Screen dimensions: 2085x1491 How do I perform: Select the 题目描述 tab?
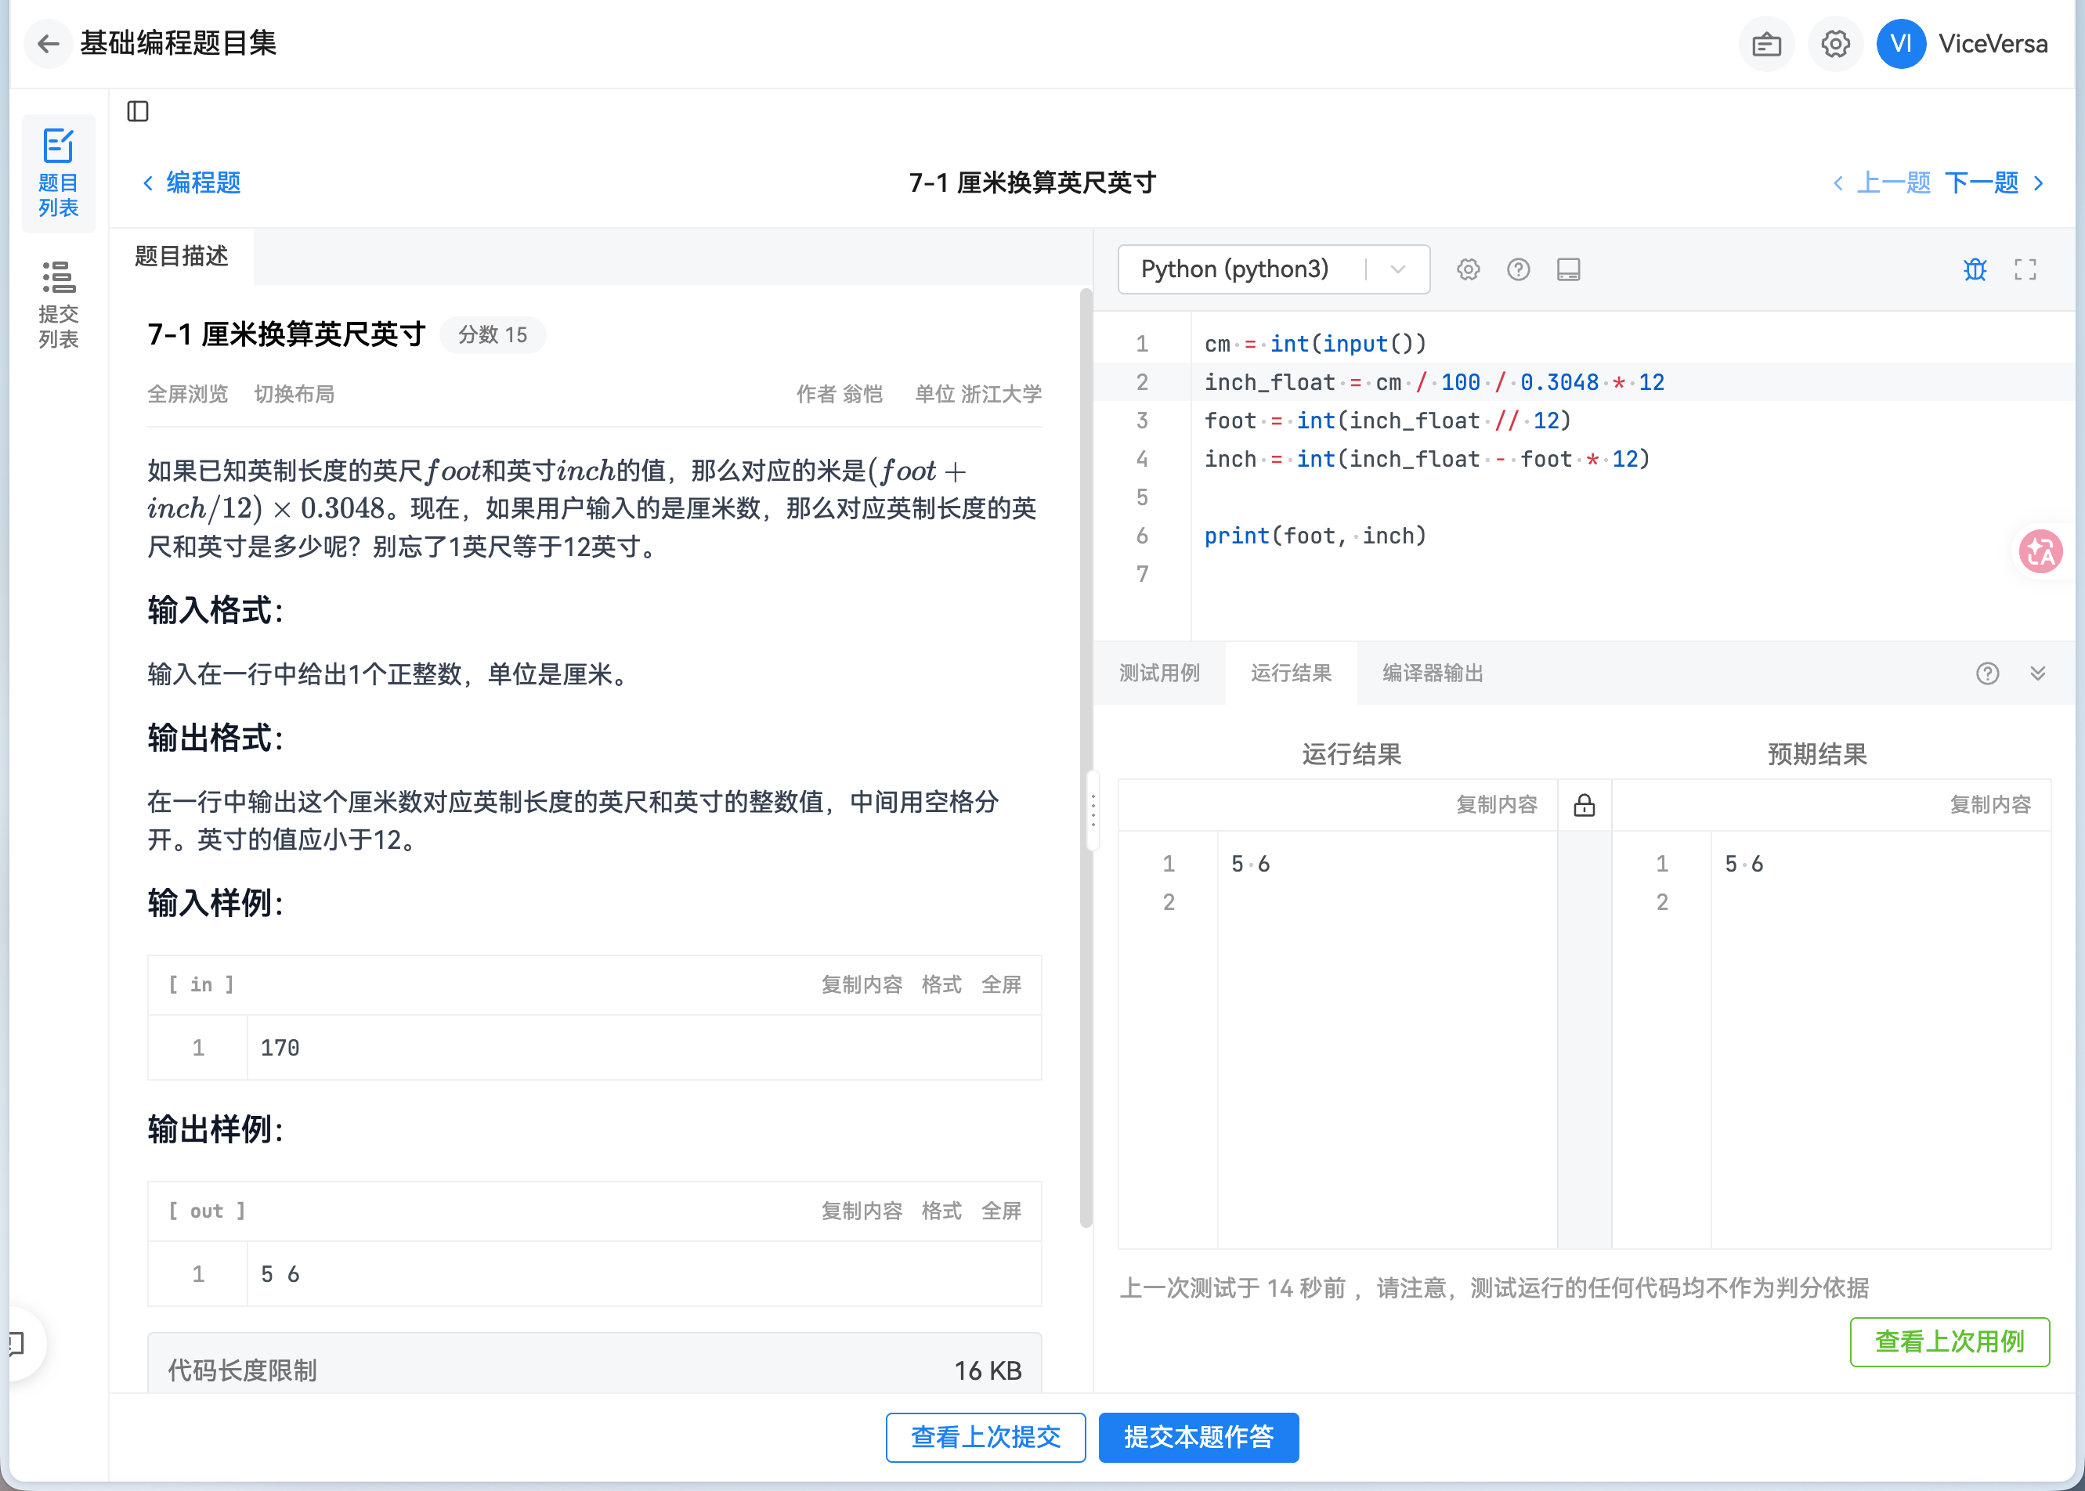(182, 256)
